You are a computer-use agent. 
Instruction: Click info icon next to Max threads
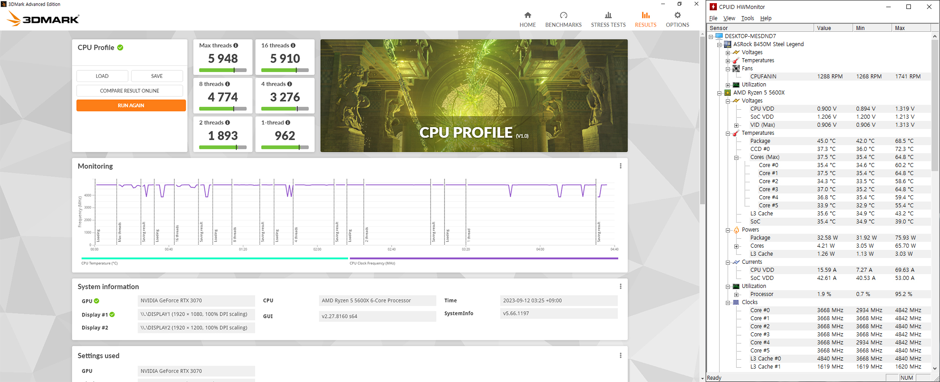[x=236, y=46]
